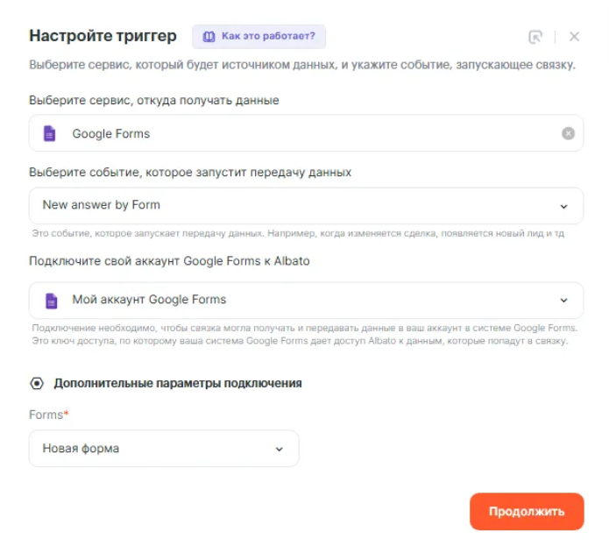Image resolution: width=609 pixels, height=546 pixels.
Task: Click the purple Google Forms service icon
Action: [x=50, y=133]
